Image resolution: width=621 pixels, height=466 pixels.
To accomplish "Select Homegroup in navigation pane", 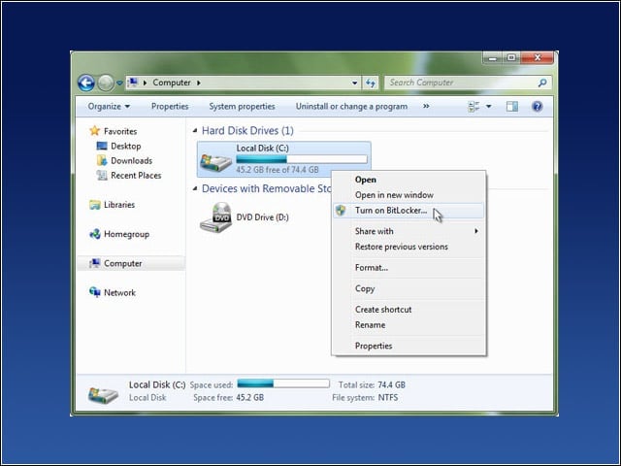I will pyautogui.click(x=126, y=234).
